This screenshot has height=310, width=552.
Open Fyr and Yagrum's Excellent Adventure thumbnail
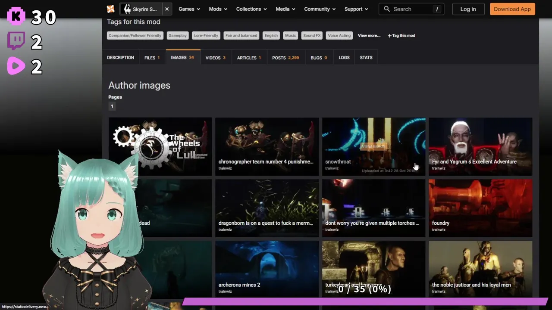[480, 146]
